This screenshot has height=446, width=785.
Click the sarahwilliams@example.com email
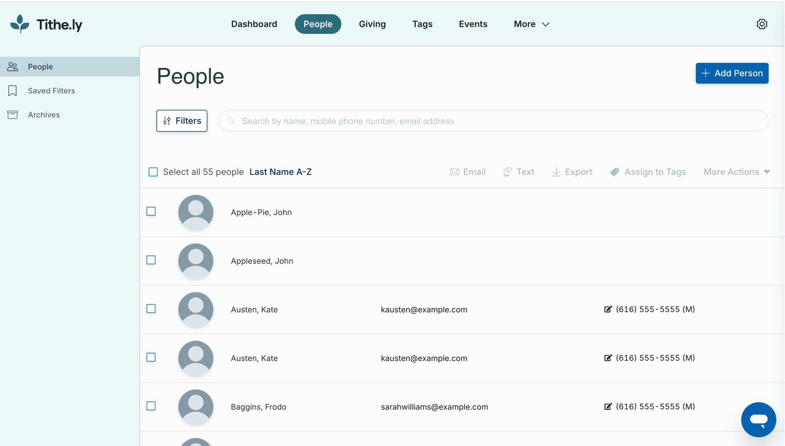click(434, 407)
